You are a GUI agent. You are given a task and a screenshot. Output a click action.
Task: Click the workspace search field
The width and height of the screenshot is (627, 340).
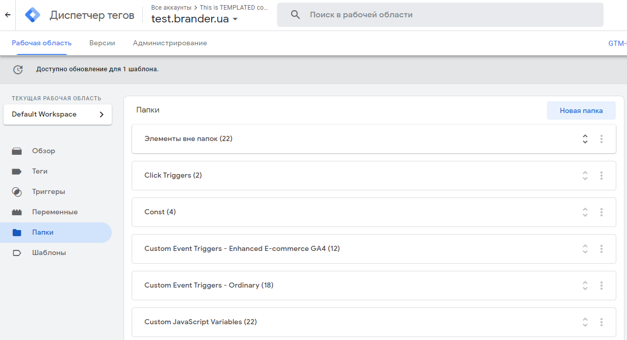(449, 15)
